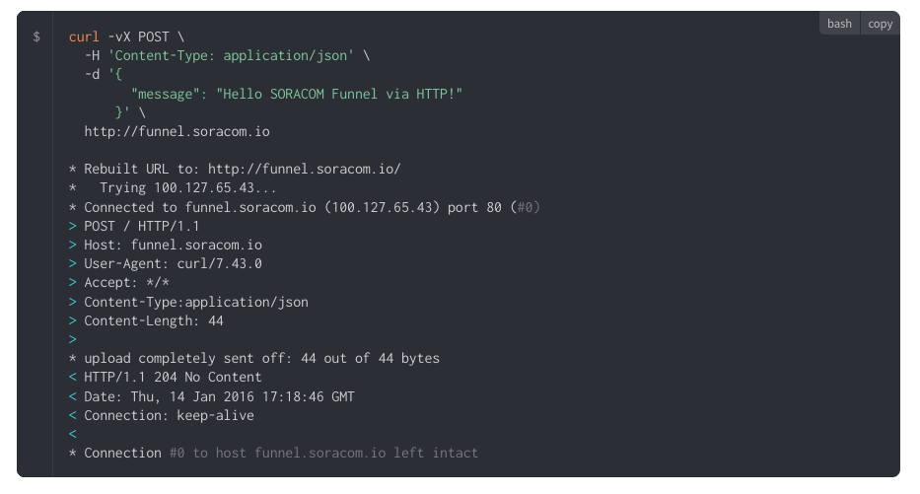The height and width of the screenshot is (494, 920).
Task: Click the Content-Length: 44 line
Action: click(x=153, y=320)
